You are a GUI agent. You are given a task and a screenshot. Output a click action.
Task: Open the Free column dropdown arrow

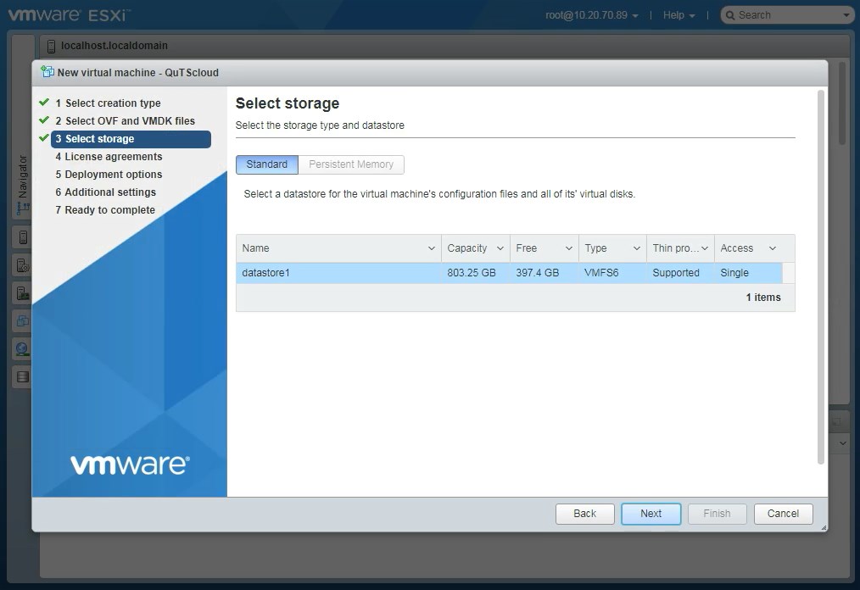(569, 248)
